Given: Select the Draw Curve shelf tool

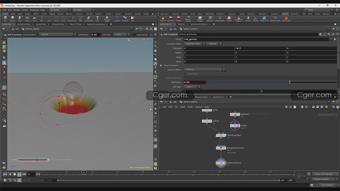Looking at the screenshot, I should coord(72,19).
